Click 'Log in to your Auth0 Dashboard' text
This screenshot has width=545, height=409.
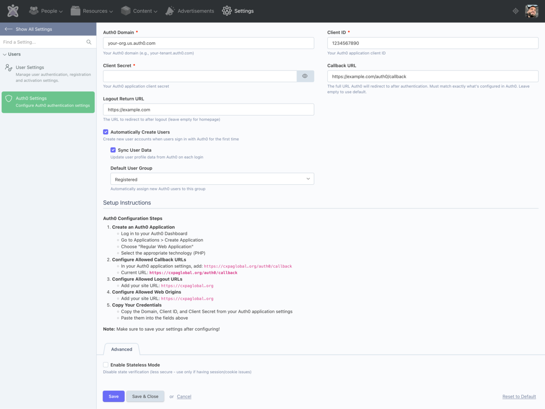coord(154,234)
